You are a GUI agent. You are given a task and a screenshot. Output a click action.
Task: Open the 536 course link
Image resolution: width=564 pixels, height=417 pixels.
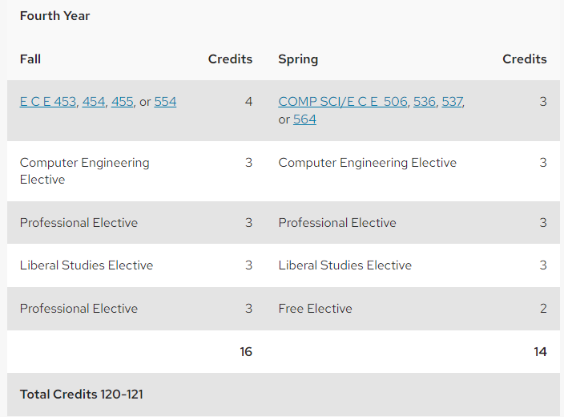point(425,102)
